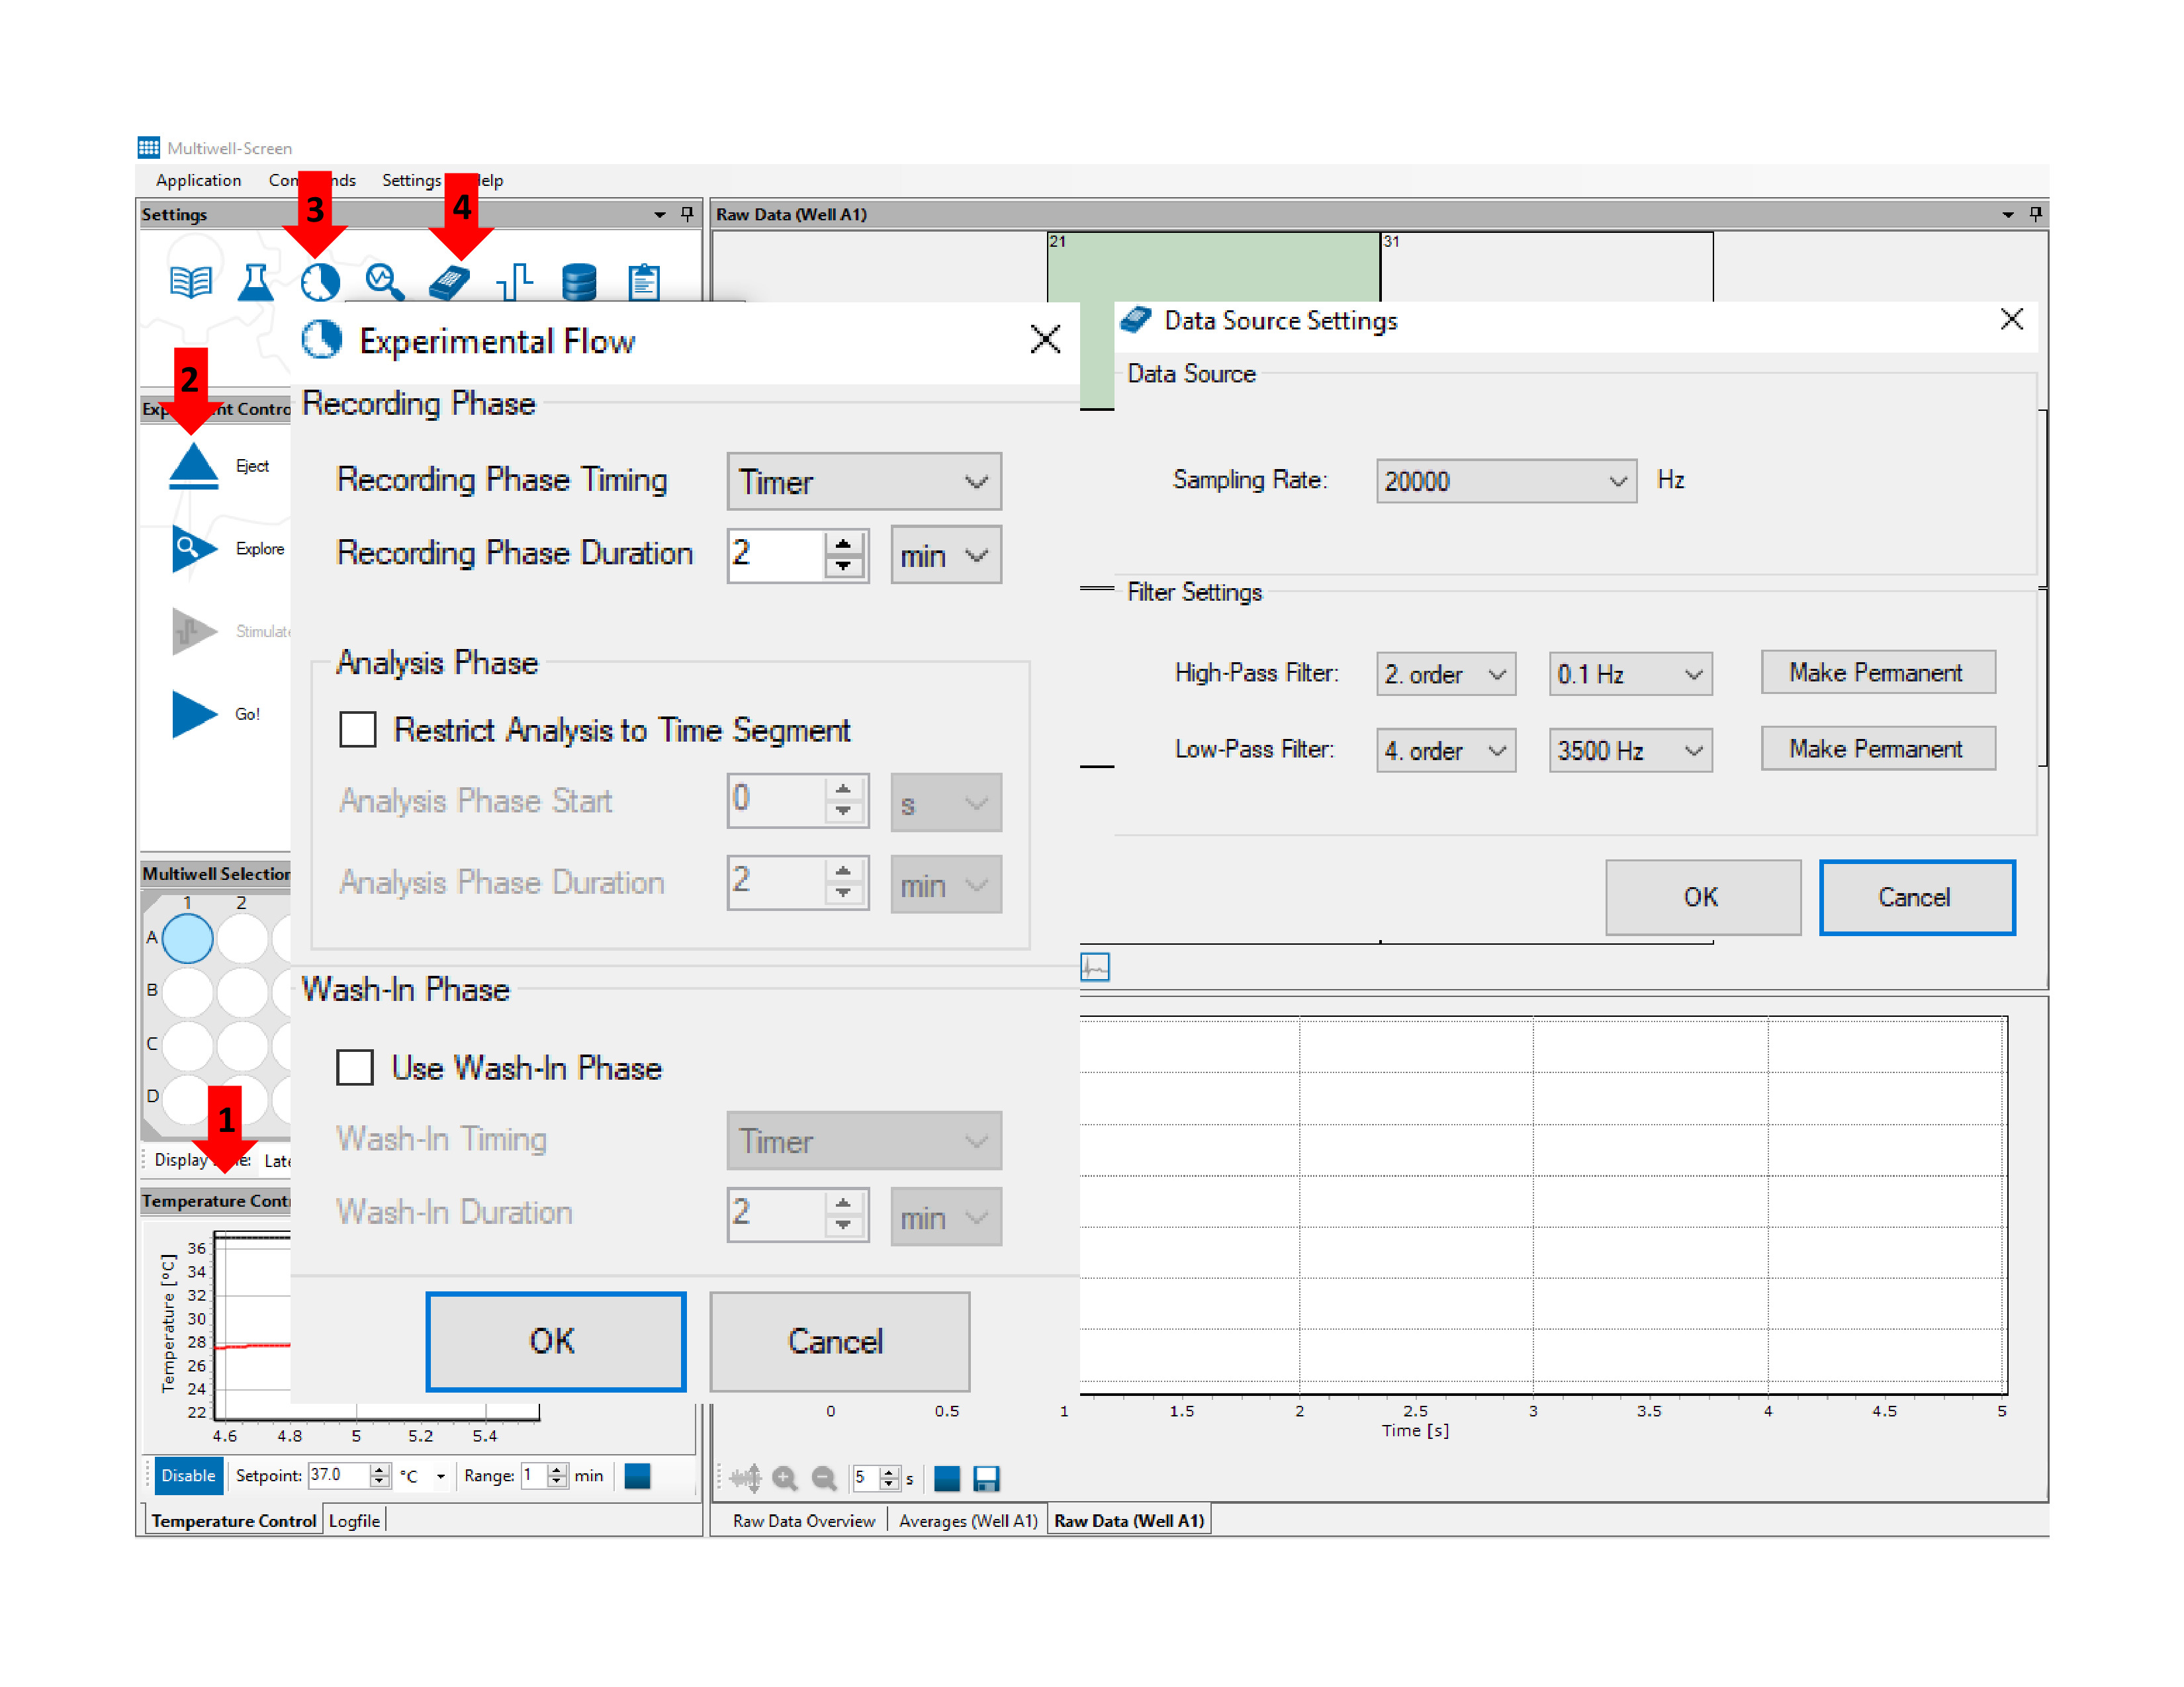Click the zoom-in magnifier below raw data
Screen dimensions: 2184x1687
click(x=785, y=1478)
